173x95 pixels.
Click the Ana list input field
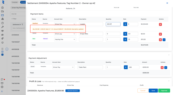18,14
